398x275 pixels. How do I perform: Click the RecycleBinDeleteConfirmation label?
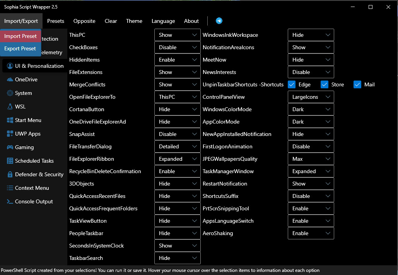click(x=105, y=171)
